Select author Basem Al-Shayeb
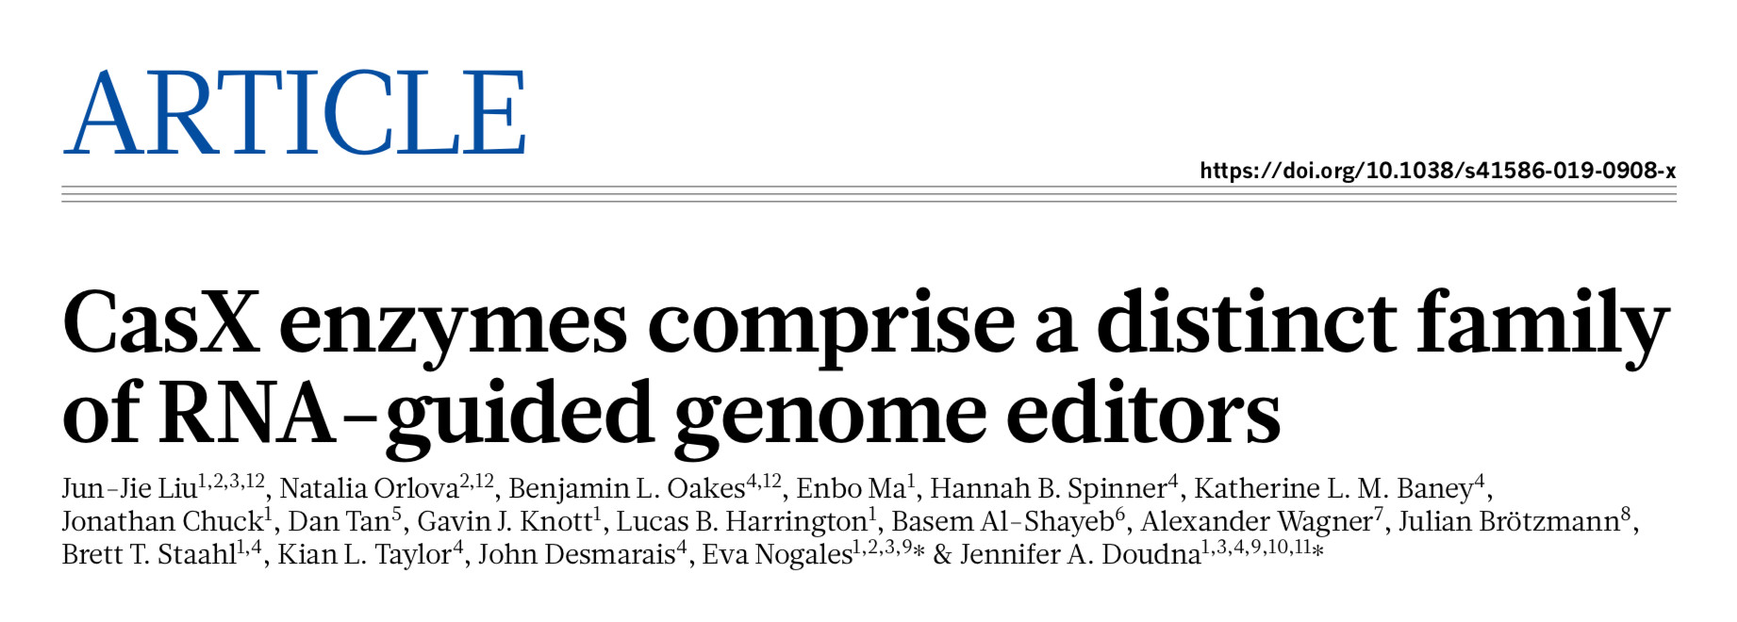The width and height of the screenshot is (1737, 622). (1002, 521)
